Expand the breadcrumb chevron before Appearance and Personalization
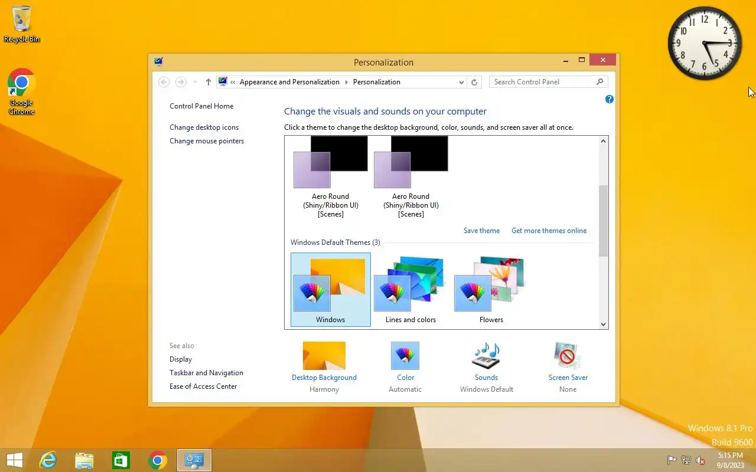 point(233,82)
